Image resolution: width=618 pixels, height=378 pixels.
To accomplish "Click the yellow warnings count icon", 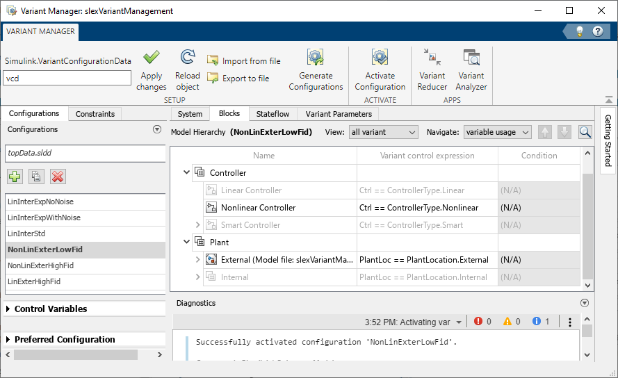I will [507, 321].
